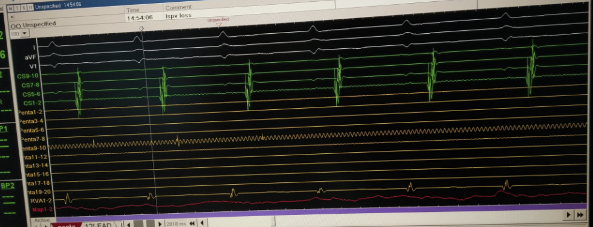Image resolution: width=593 pixels, height=227 pixels.
Task: Click the double-left rewind arrow button
Action: [192, 223]
